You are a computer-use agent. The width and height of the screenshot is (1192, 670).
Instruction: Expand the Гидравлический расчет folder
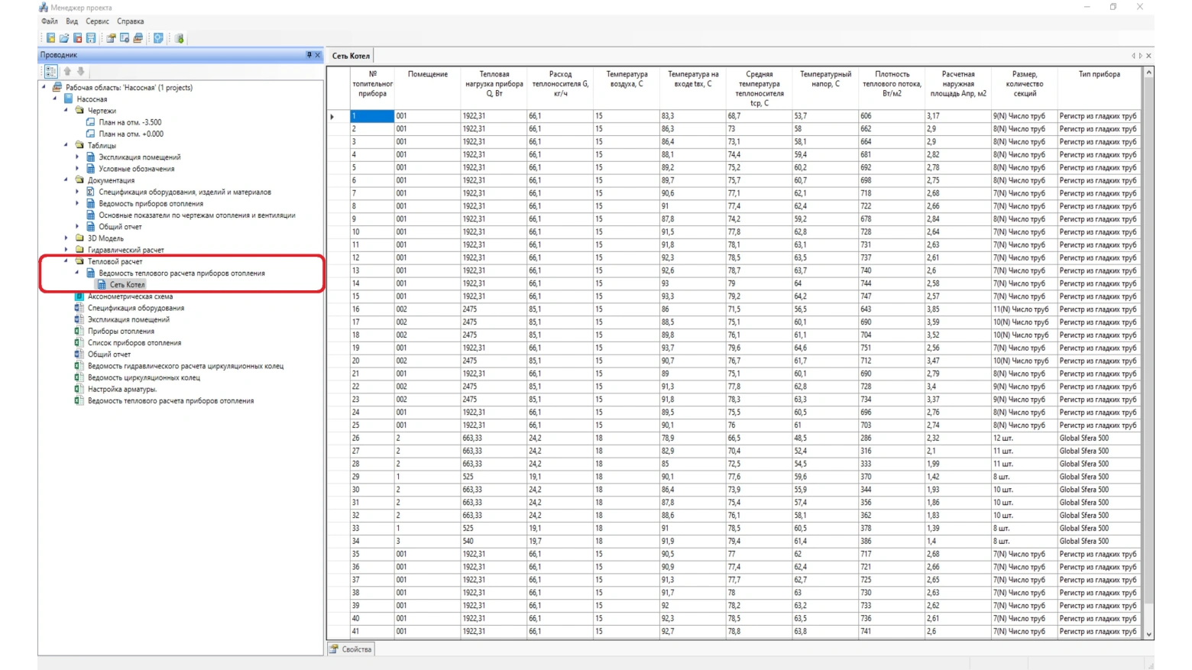[66, 250]
